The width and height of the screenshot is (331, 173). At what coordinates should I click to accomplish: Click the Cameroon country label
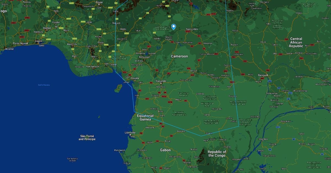pos(179,56)
